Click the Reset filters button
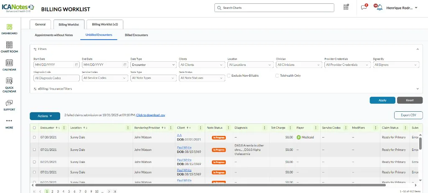This screenshot has height=193, width=428. (x=410, y=100)
